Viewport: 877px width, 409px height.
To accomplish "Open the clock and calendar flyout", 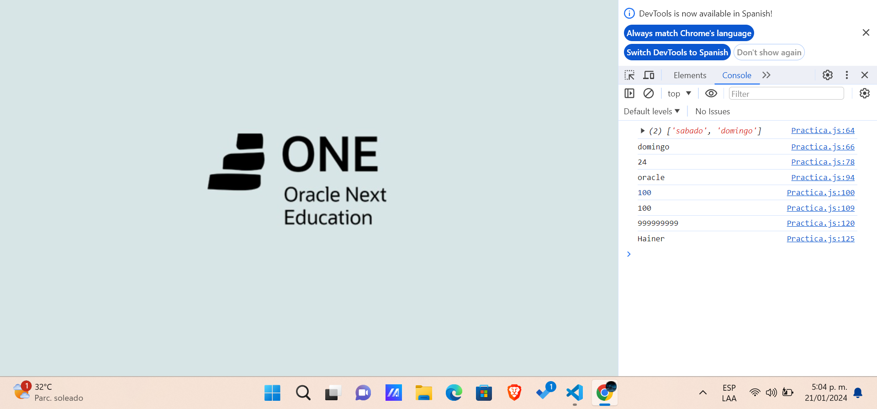I will 826,393.
